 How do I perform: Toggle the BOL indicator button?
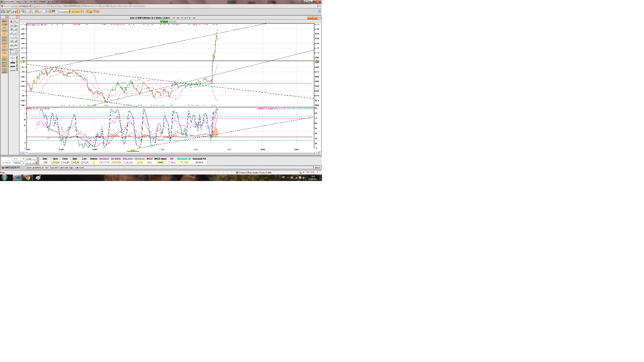(x=4, y=27)
